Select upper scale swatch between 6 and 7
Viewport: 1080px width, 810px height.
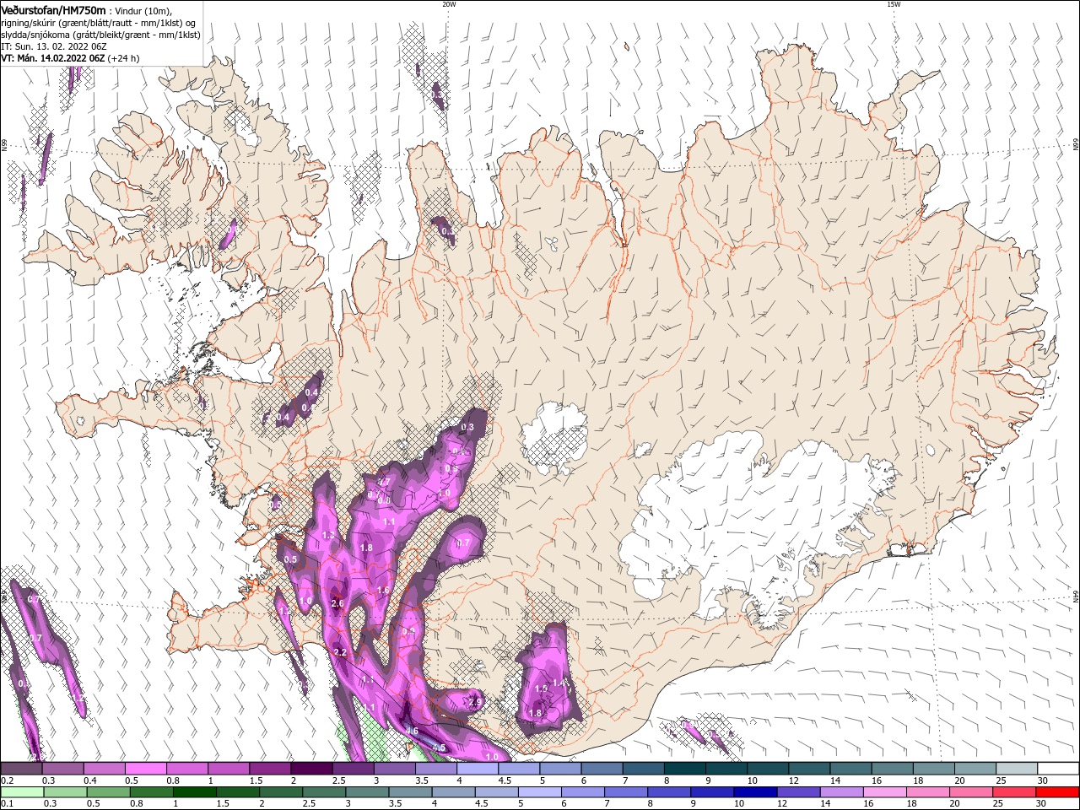click(x=601, y=769)
